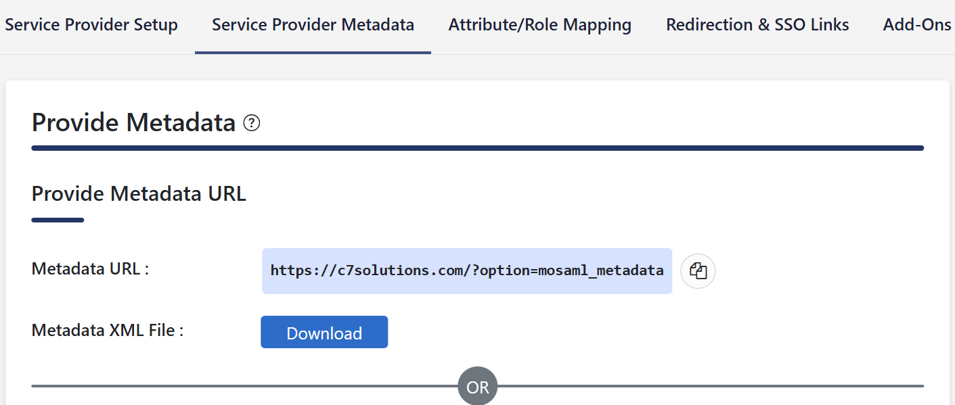Screen dimensions: 955x405
Task: Click the active tab underline below Service Provider Metadata
Action: (313, 53)
